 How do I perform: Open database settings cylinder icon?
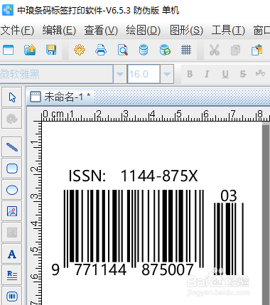pos(144,50)
